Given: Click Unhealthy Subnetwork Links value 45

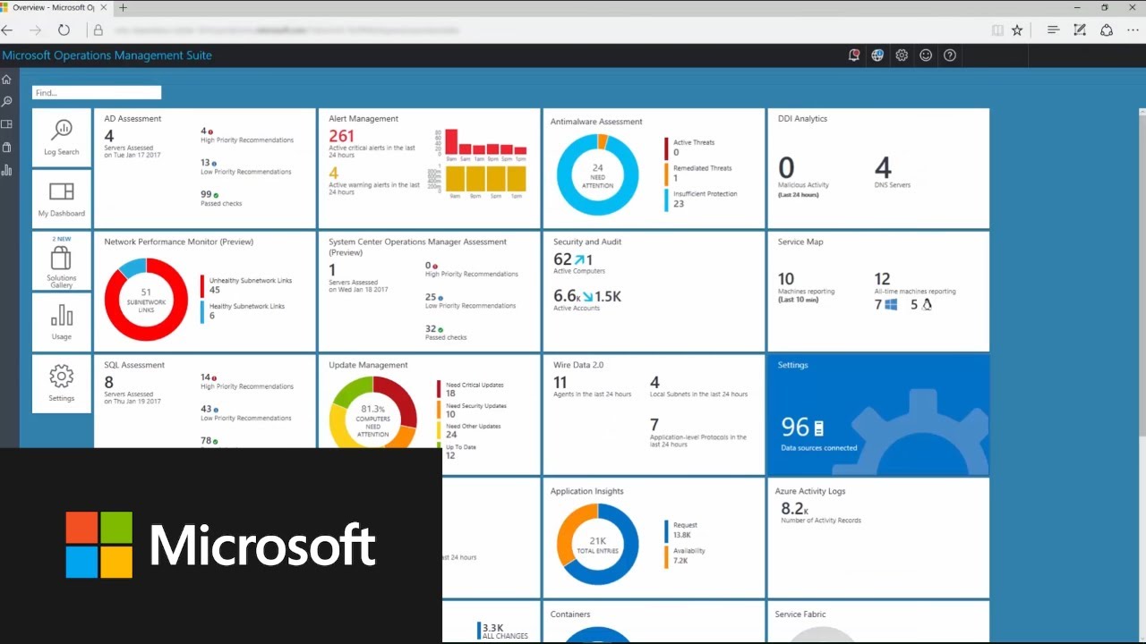Looking at the screenshot, I should tap(214, 290).
